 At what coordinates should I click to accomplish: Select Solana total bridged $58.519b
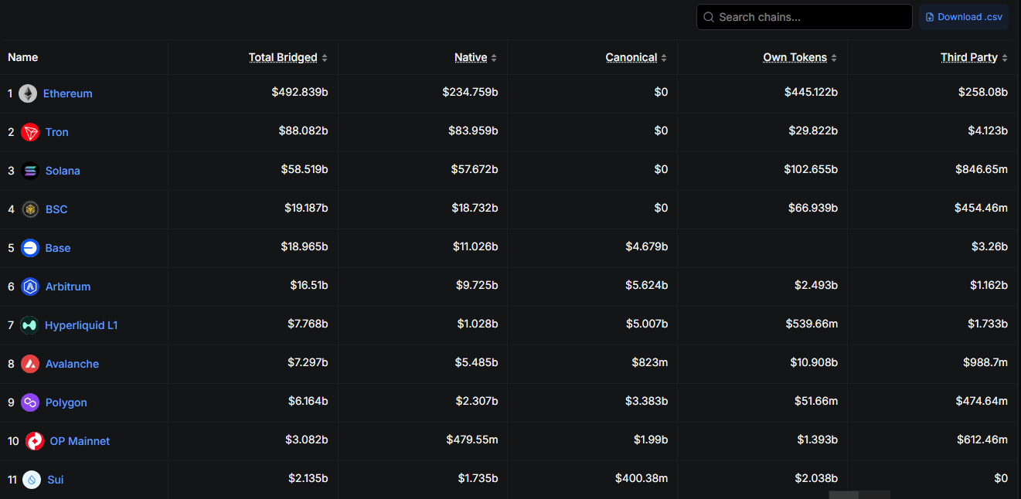tap(305, 169)
